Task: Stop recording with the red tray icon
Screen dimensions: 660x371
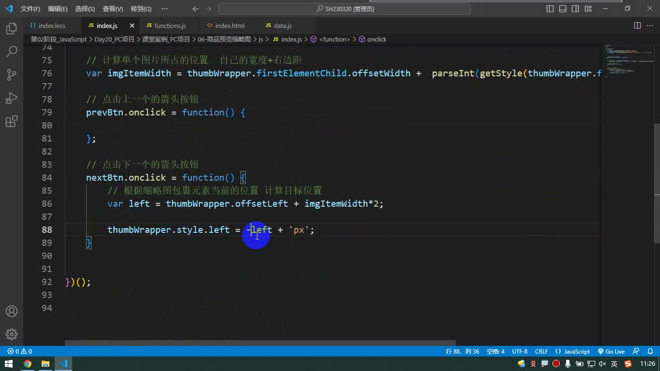Action: (x=556, y=364)
